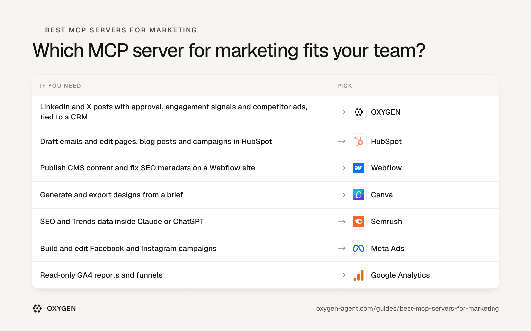
Task: Click the OXYGEN logo icon in the table
Action: (359, 112)
